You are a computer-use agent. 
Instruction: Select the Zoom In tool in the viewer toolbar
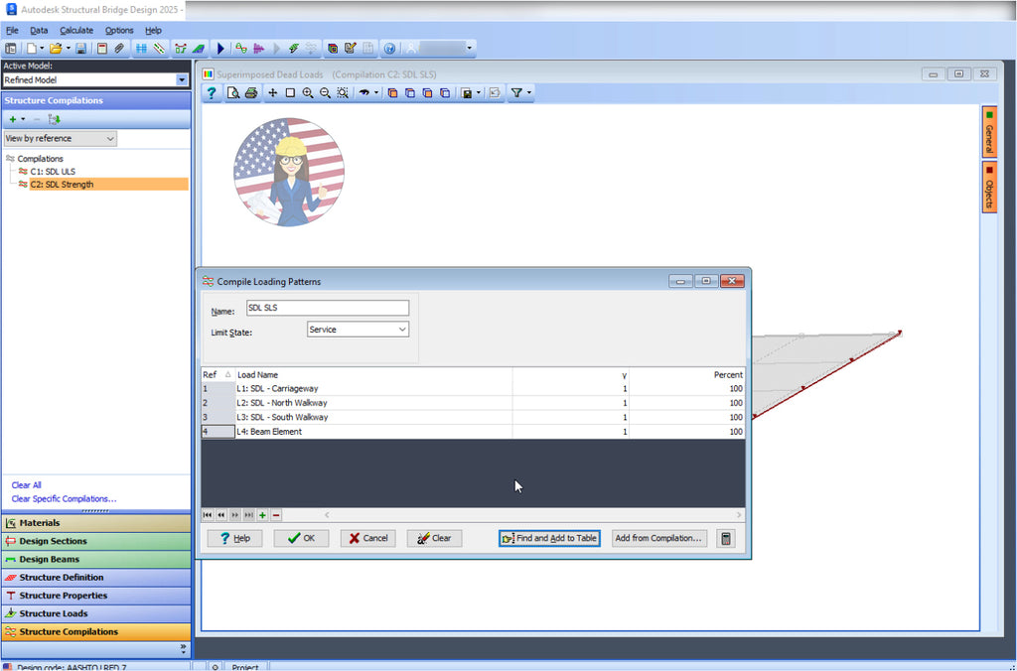click(x=308, y=92)
